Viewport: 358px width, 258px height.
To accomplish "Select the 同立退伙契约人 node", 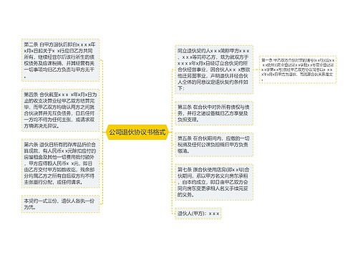I will pos(214,70).
